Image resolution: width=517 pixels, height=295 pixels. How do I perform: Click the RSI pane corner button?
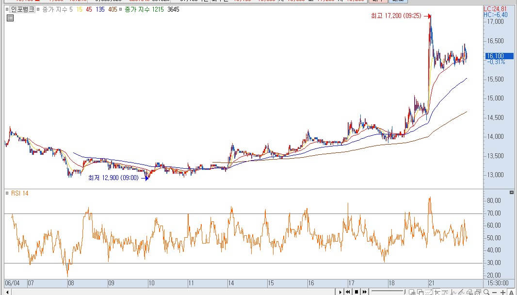511,192
